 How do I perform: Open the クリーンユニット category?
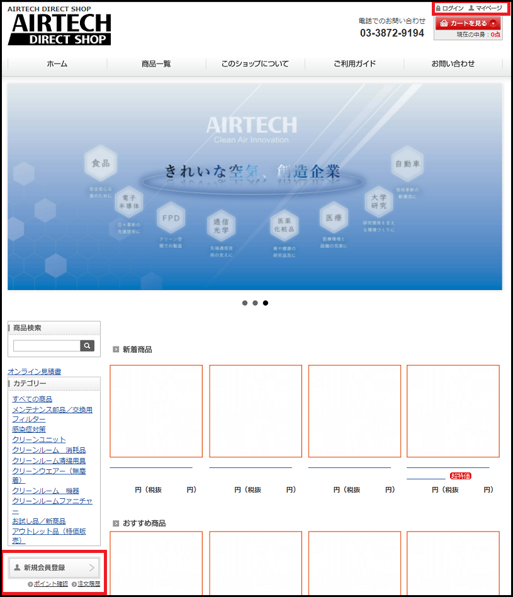click(x=39, y=439)
